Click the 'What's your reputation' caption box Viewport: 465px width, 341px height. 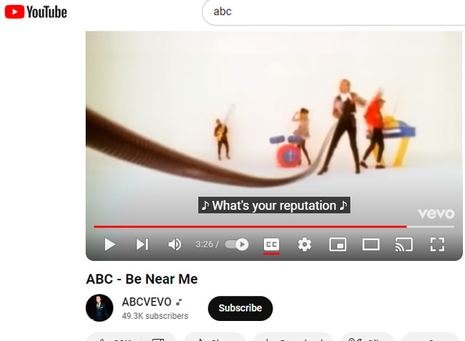point(274,205)
